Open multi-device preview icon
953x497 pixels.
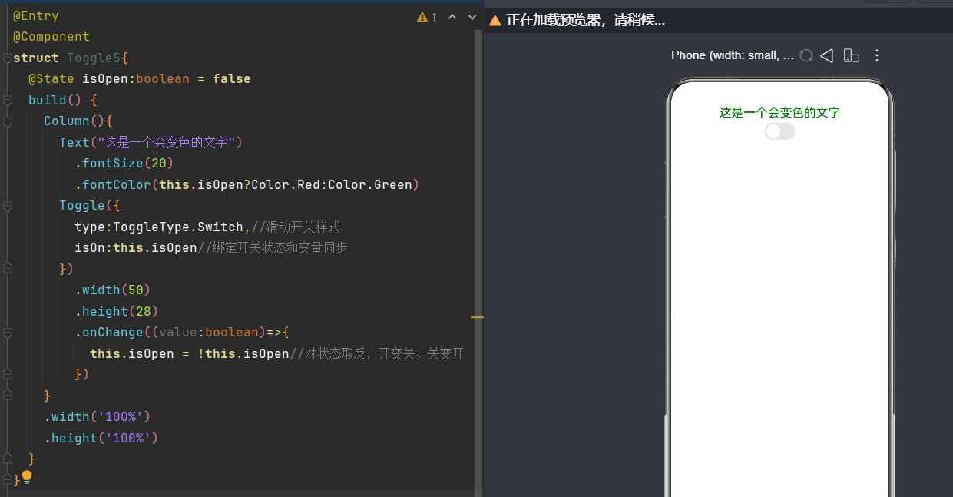[851, 55]
